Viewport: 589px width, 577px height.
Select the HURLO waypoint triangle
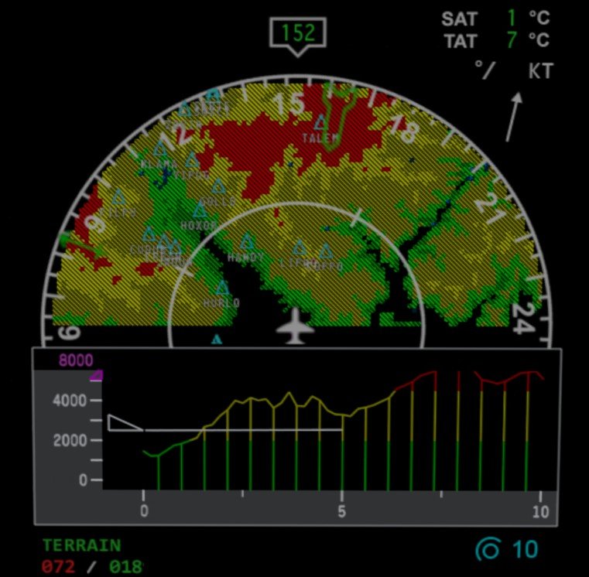tap(222, 288)
